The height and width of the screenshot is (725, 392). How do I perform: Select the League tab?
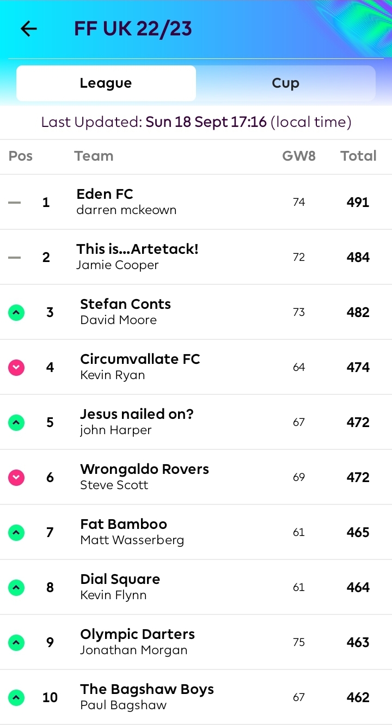106,83
